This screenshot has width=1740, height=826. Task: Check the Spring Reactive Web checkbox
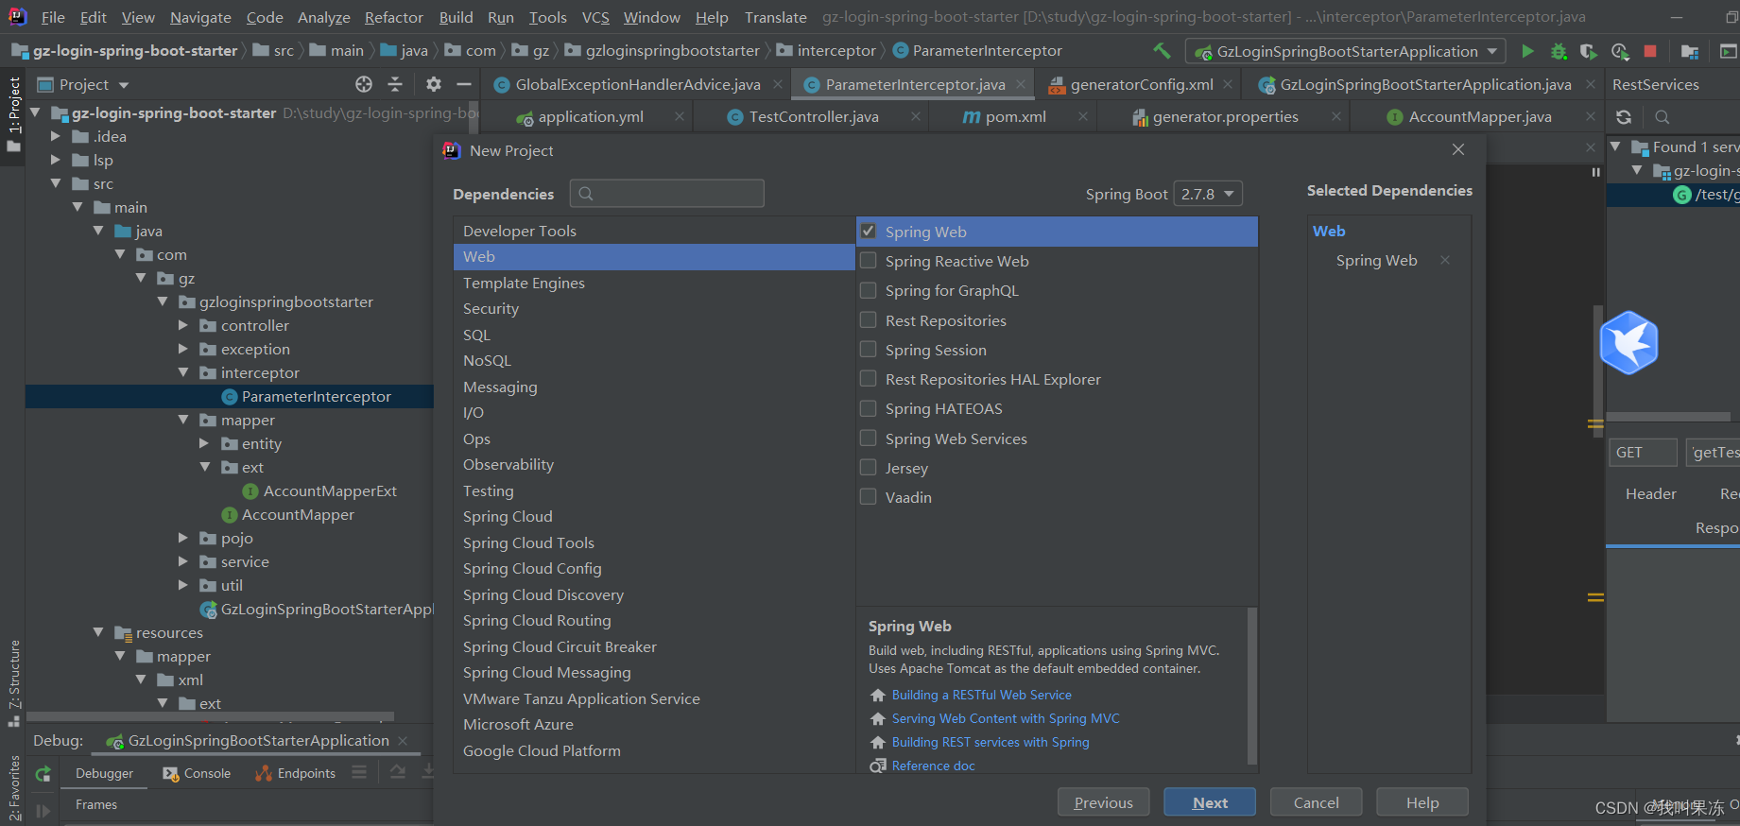[869, 260]
